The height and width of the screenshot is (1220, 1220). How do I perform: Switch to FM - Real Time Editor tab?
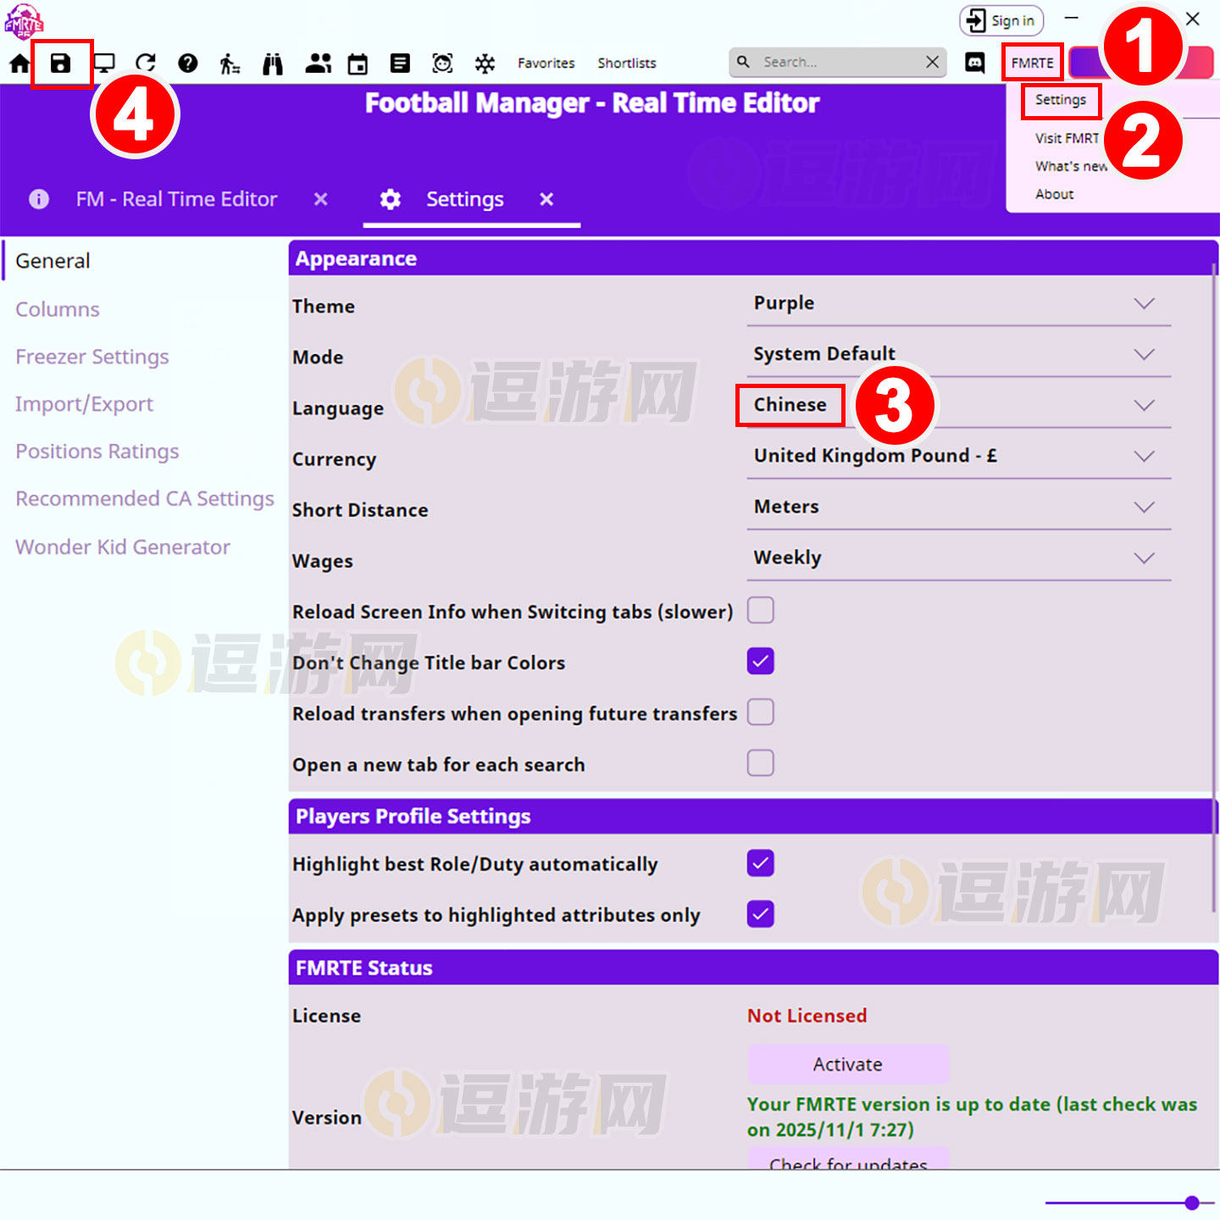(x=176, y=199)
